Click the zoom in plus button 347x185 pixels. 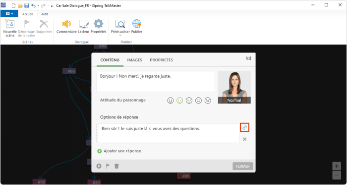(x=337, y=166)
